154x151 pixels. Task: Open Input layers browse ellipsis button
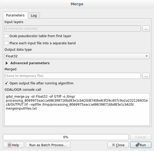pyautogui.click(x=146, y=29)
